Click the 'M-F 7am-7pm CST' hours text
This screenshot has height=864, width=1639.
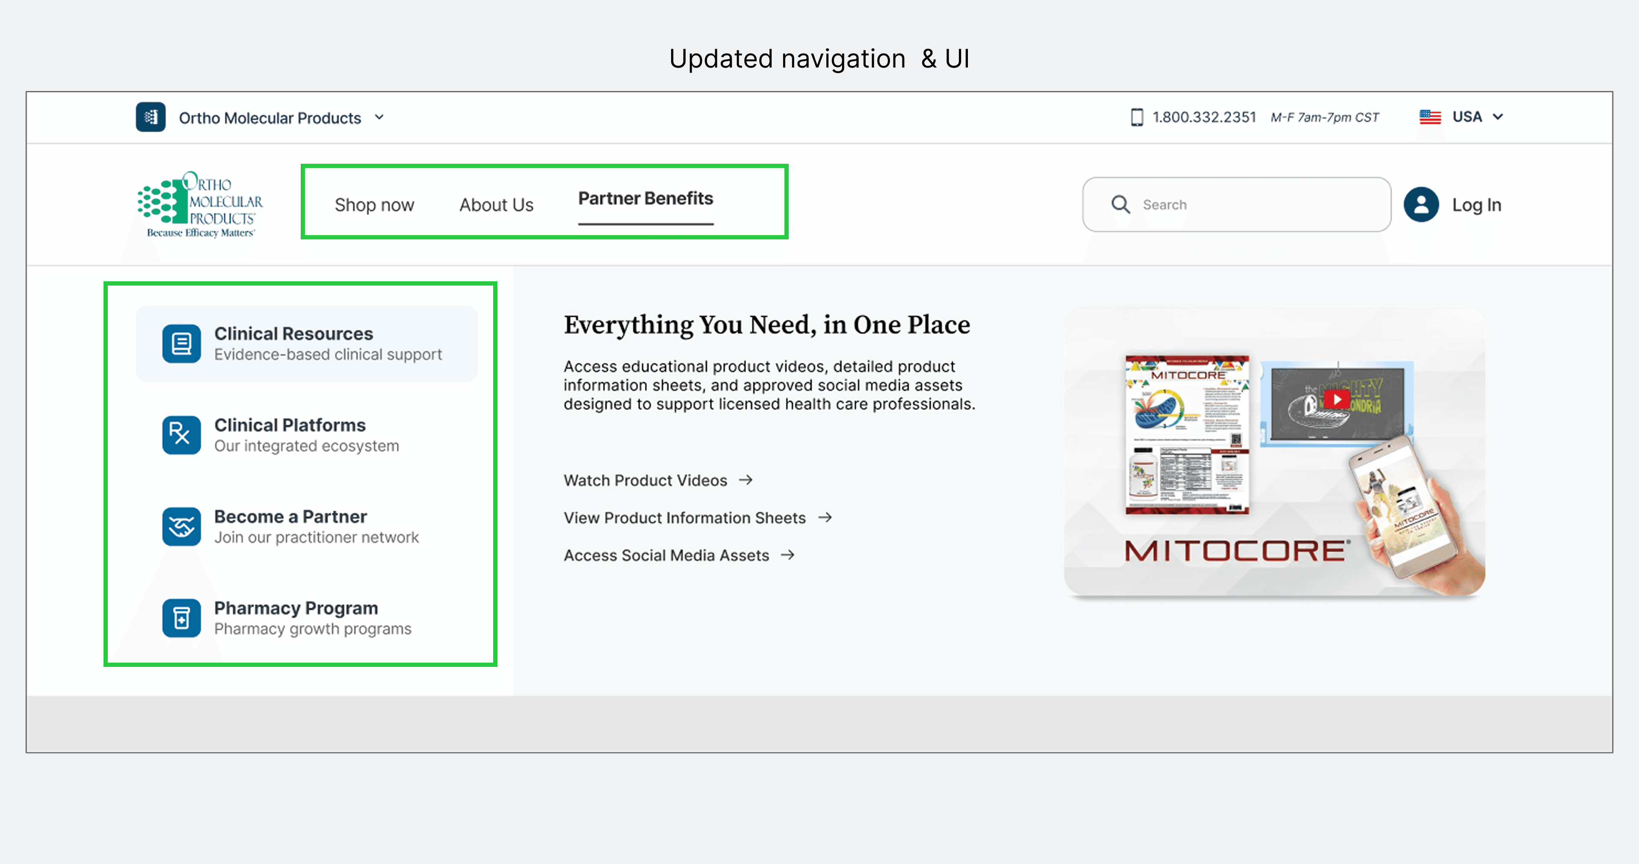click(1325, 118)
